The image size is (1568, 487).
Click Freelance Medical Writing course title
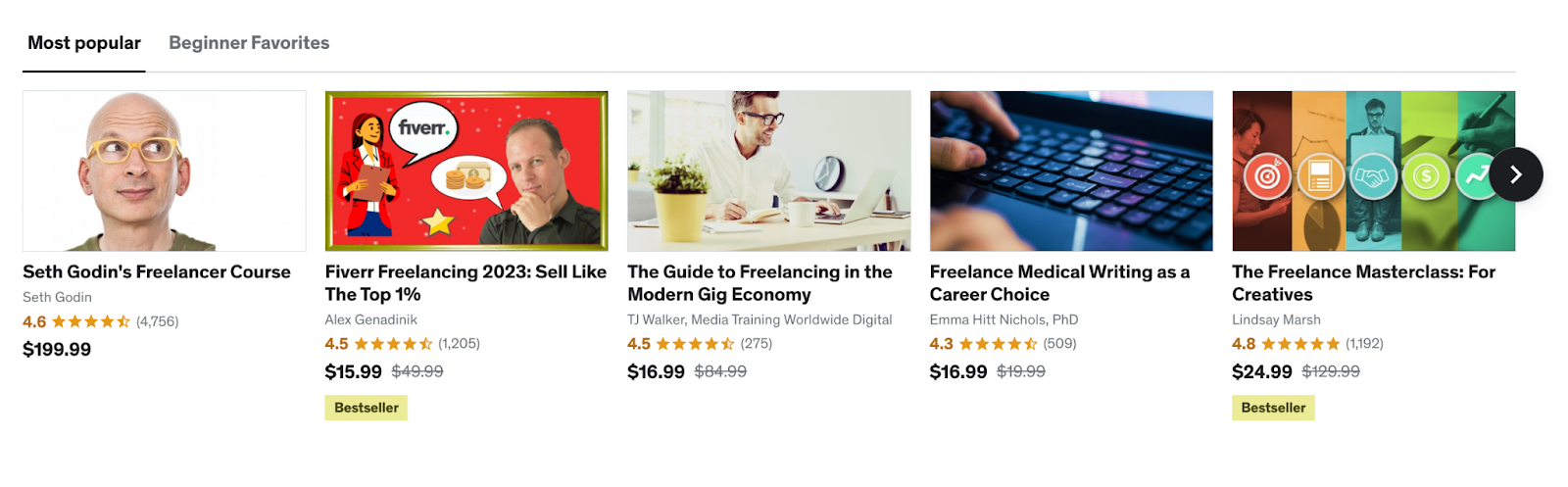pos(1059,283)
